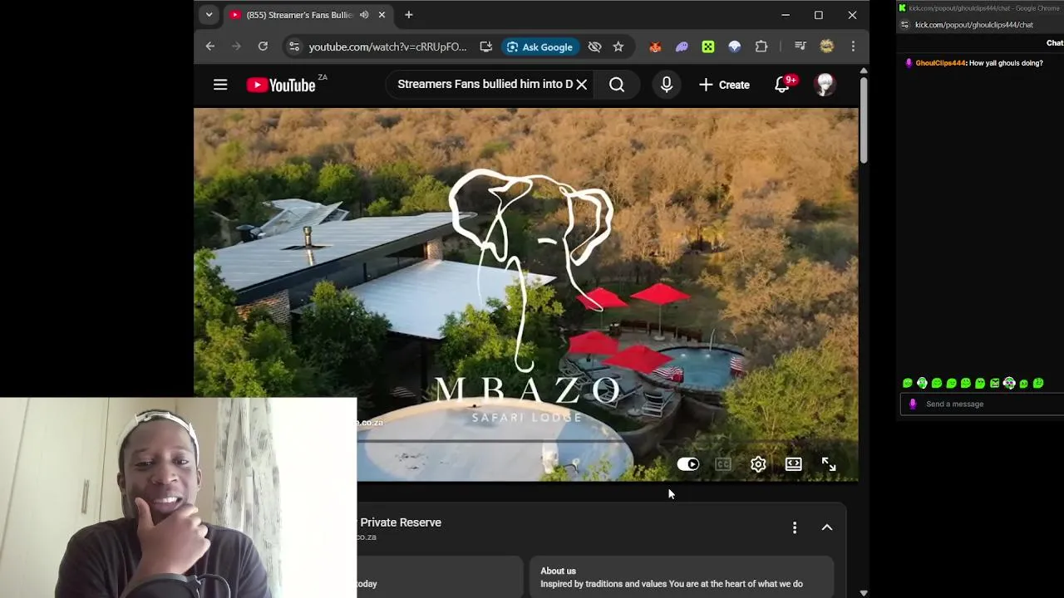The width and height of the screenshot is (1064, 598).
Task: Open the Create upload menu
Action: pyautogui.click(x=724, y=85)
